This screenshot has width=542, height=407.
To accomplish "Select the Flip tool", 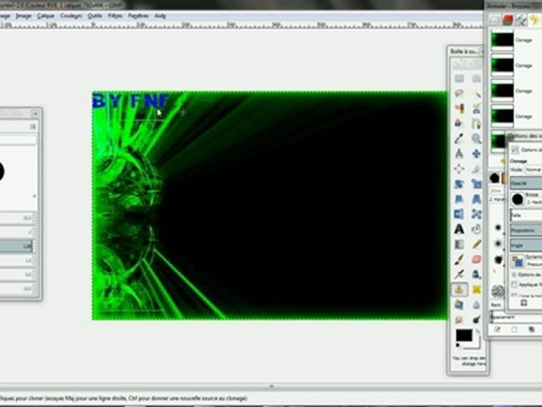I will coord(459,214).
